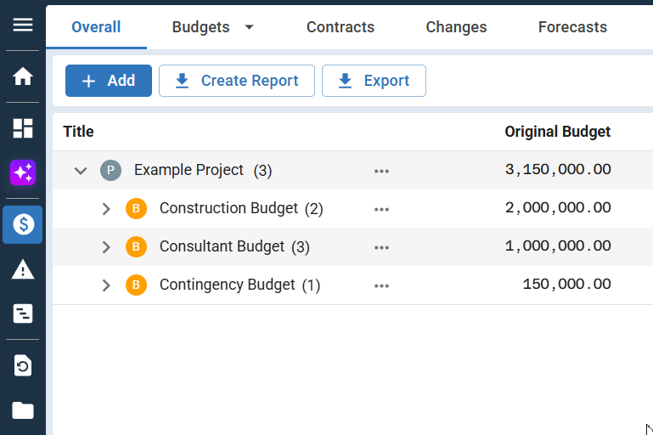
Task: Open the Budgets tab dropdown arrow
Action: coord(249,27)
